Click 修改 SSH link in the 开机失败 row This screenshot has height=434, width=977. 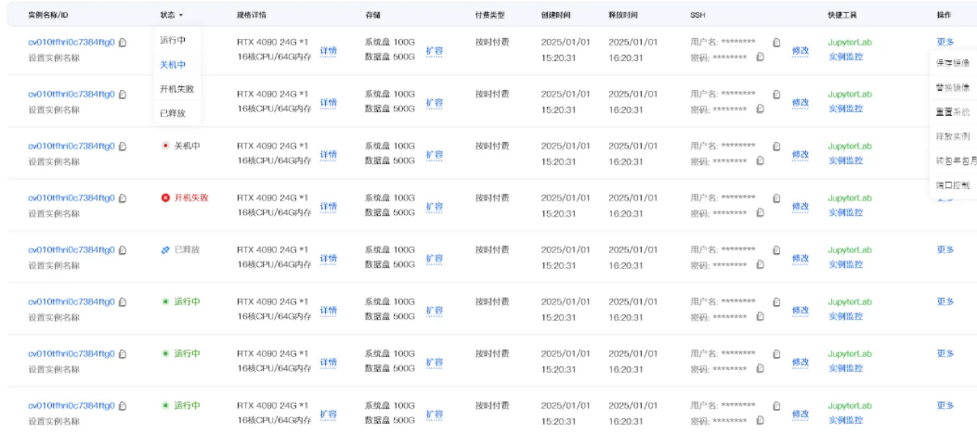coord(800,207)
